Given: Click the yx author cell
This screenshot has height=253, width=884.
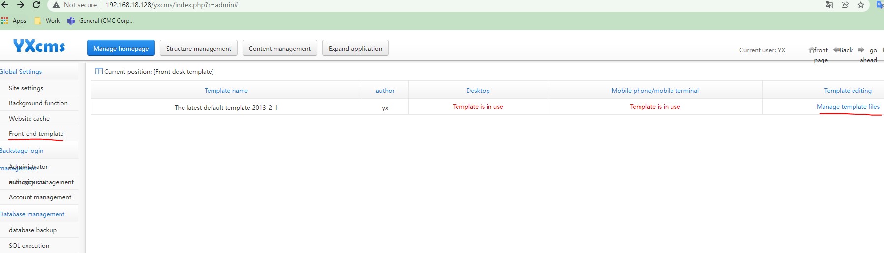Looking at the screenshot, I should pos(385,107).
